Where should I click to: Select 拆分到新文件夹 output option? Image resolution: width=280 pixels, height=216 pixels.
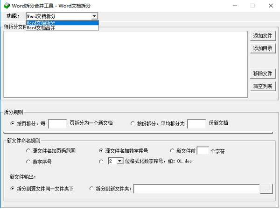[x=91, y=189]
